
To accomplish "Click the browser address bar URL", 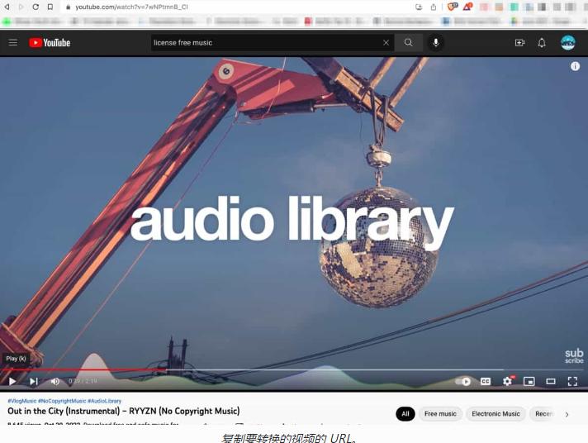I will (131, 7).
